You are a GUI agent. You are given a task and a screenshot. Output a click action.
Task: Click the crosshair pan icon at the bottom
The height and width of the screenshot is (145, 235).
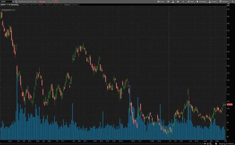tap(208, 144)
